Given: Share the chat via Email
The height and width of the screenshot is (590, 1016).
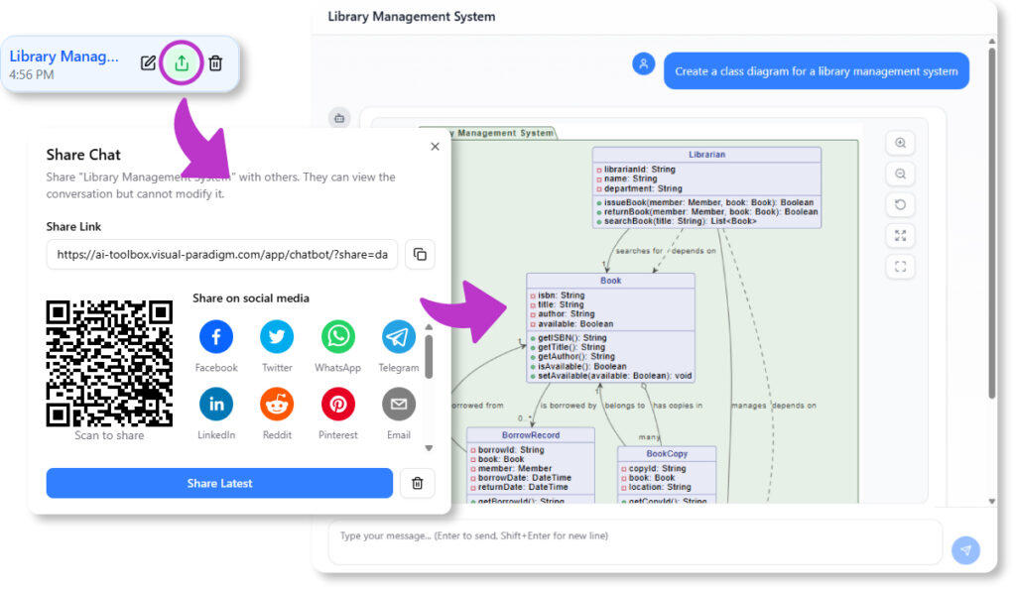Looking at the screenshot, I should tap(398, 405).
